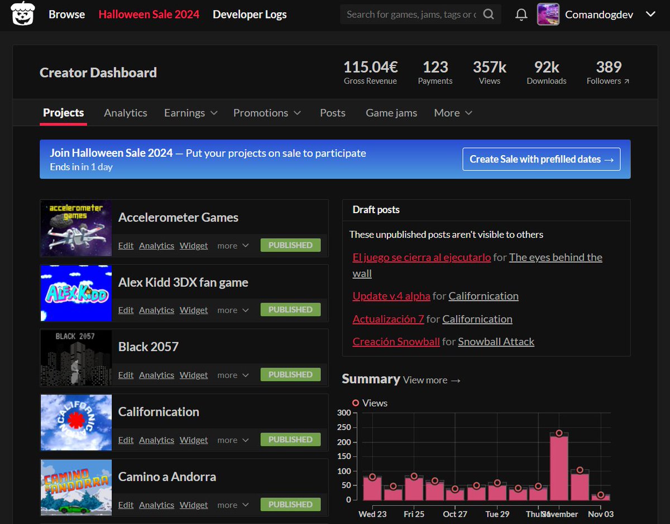
Task: Click Alex Kidd 3DX fan game title
Action: [x=183, y=282]
